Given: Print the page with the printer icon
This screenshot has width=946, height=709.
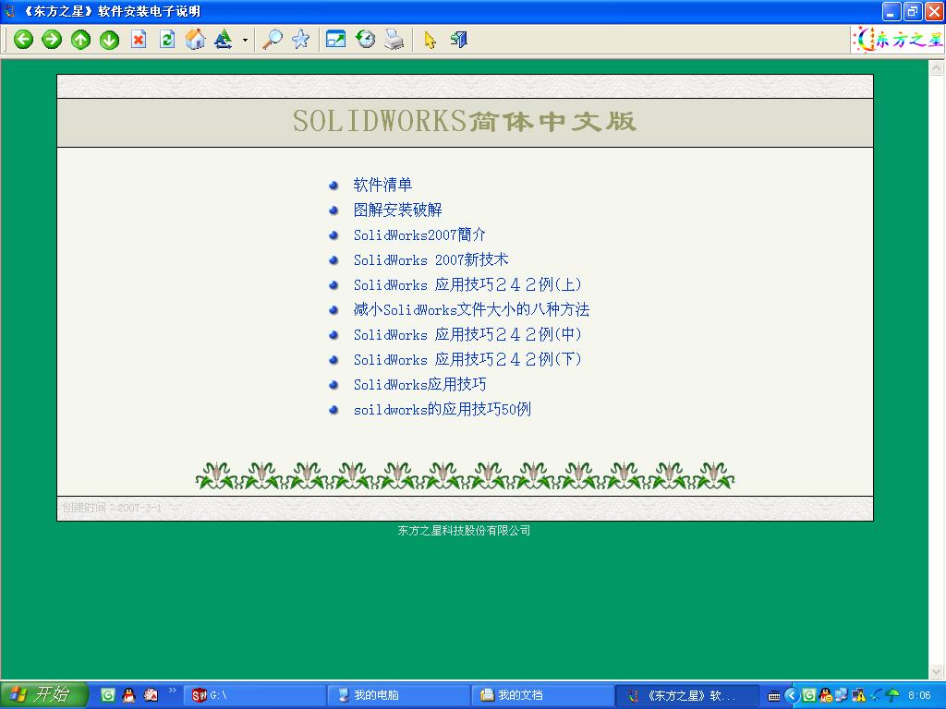Looking at the screenshot, I should tap(394, 40).
